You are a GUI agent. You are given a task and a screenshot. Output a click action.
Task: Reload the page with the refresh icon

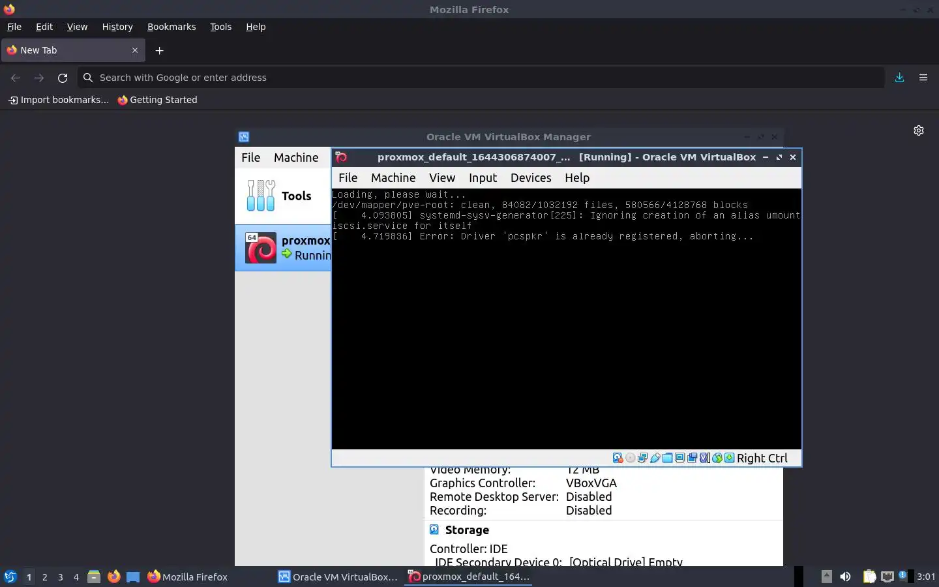coord(63,78)
